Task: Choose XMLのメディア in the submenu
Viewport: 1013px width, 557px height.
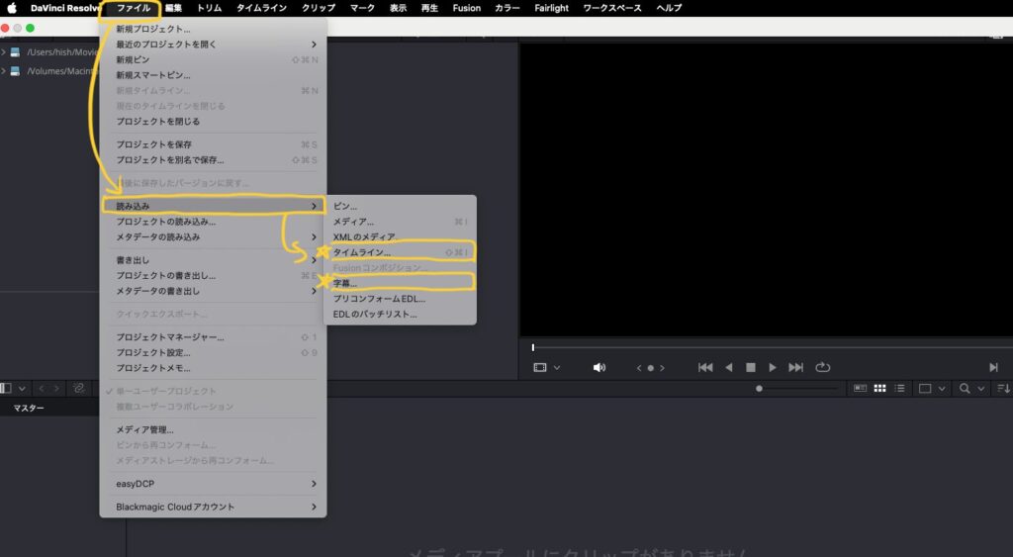Action: [400, 237]
